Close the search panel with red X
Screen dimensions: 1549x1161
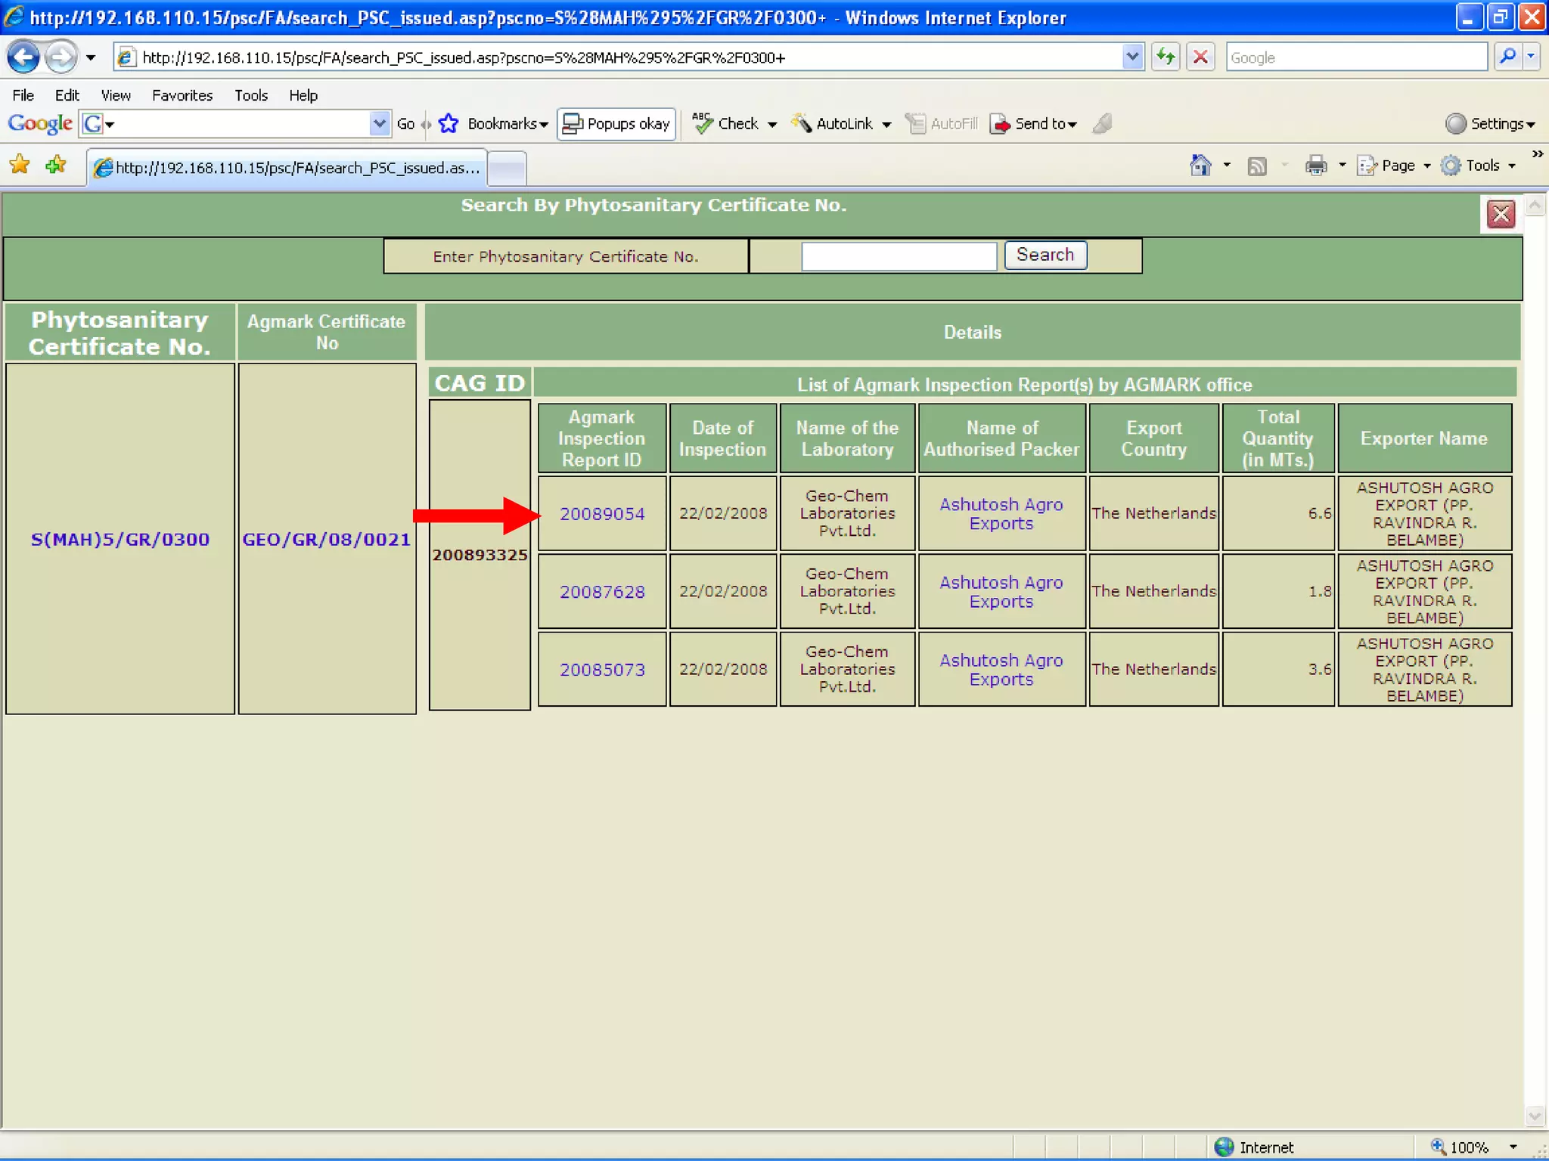(x=1501, y=215)
